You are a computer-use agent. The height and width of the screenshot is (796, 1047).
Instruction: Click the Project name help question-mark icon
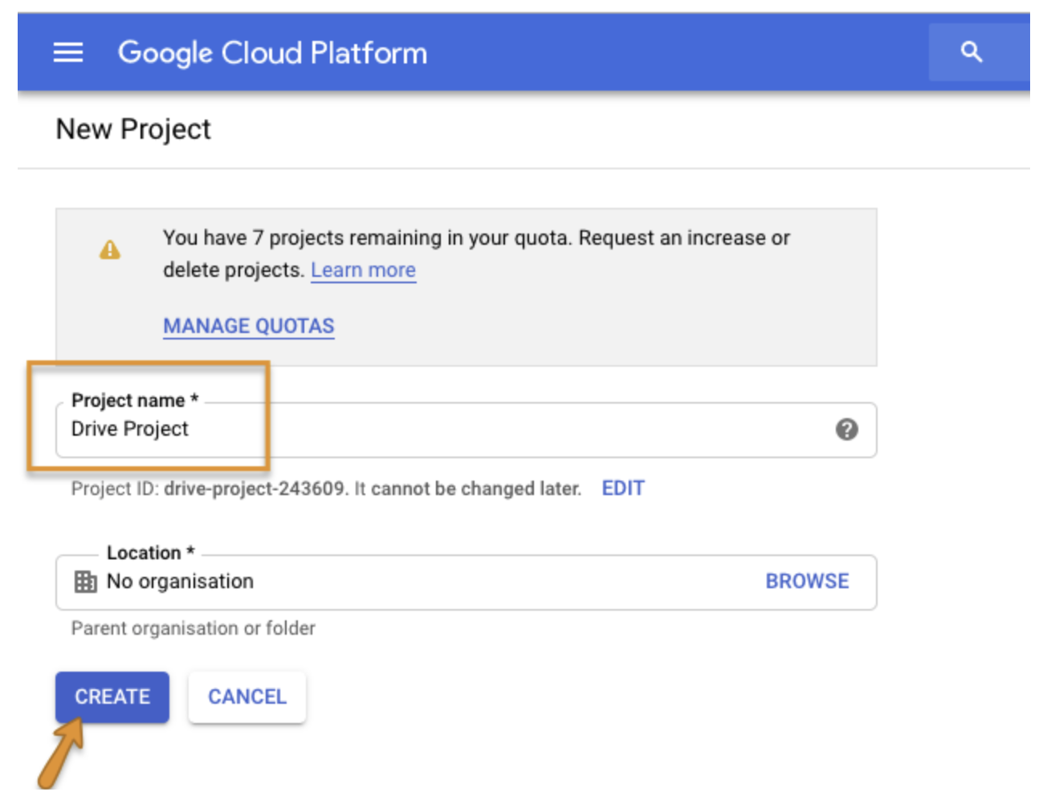point(846,429)
